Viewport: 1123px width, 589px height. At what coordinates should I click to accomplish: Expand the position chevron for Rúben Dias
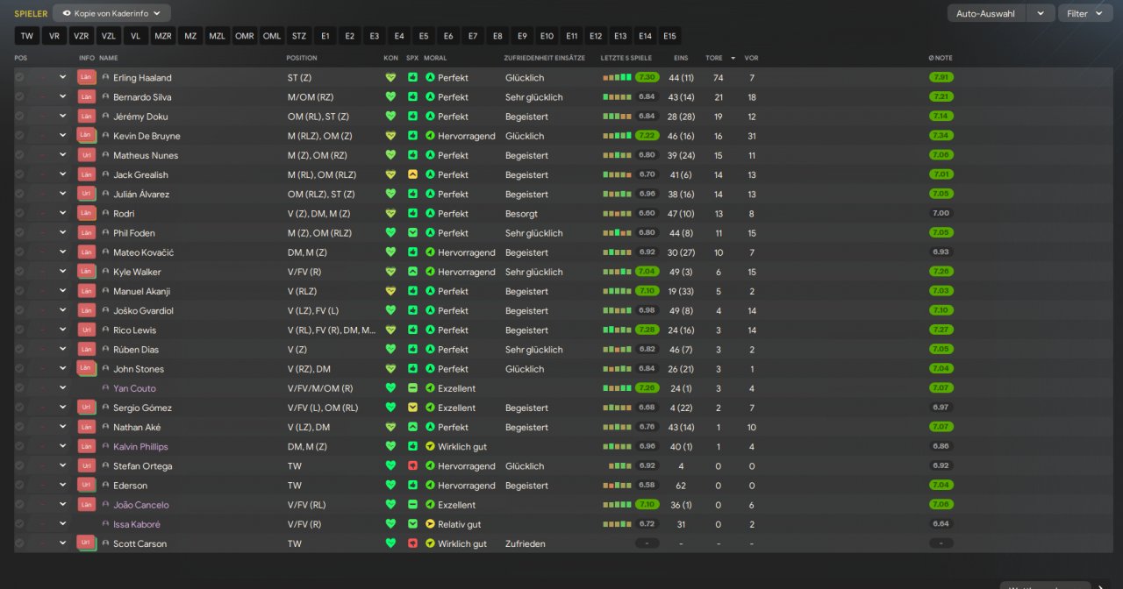[62, 350]
